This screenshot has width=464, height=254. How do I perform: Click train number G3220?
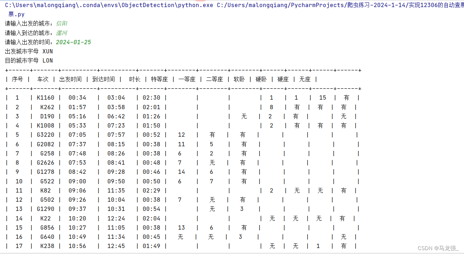pyautogui.click(x=46, y=135)
